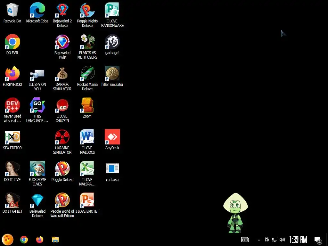Open Chrome from the taskbar
Viewport: 328px width, 246px height.
coord(24,240)
